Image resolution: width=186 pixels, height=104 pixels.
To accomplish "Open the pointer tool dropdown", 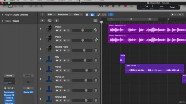I will pos(174,15).
